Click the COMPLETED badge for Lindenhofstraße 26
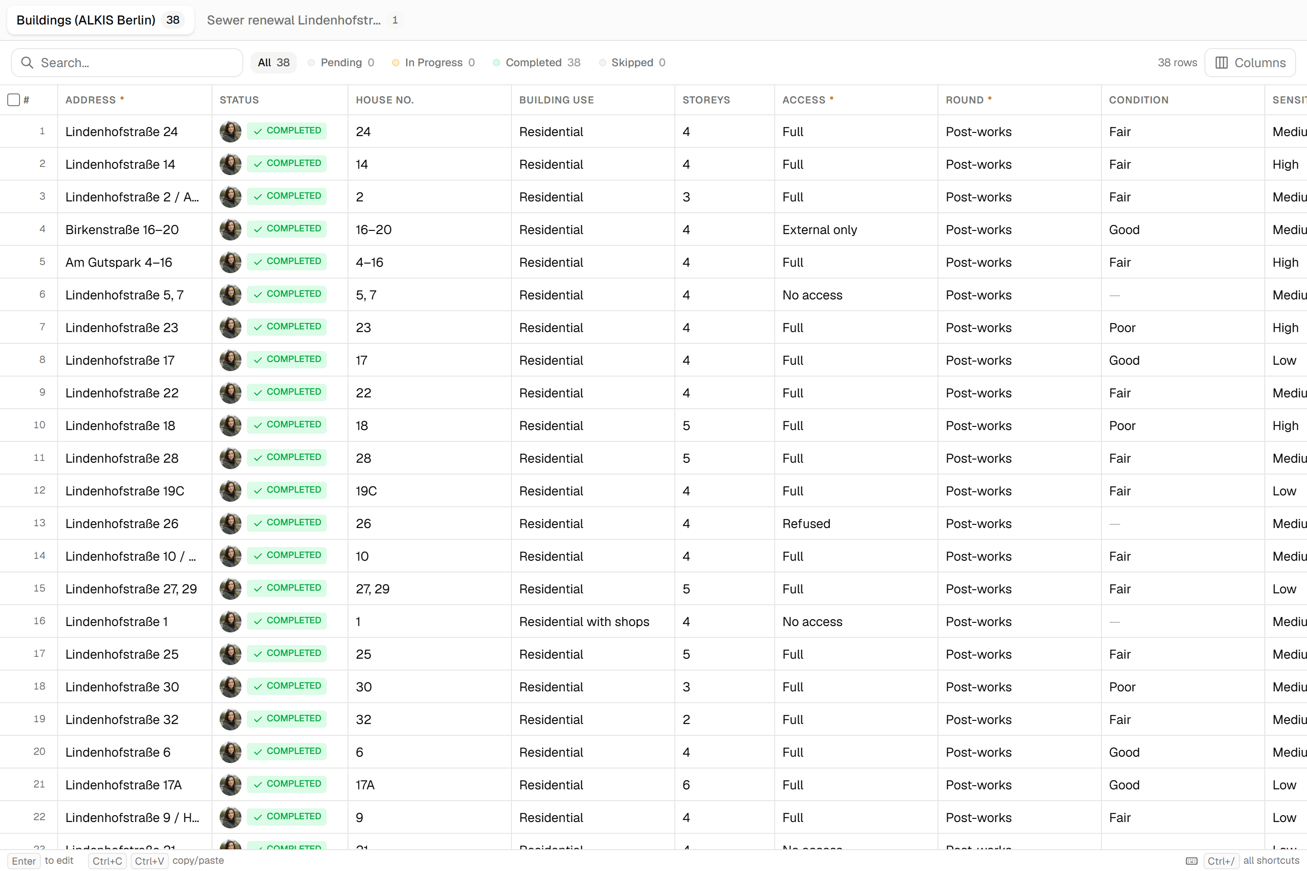 [x=287, y=523]
